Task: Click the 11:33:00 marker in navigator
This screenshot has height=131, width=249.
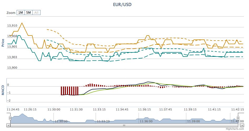Action: [x=103, y=121]
